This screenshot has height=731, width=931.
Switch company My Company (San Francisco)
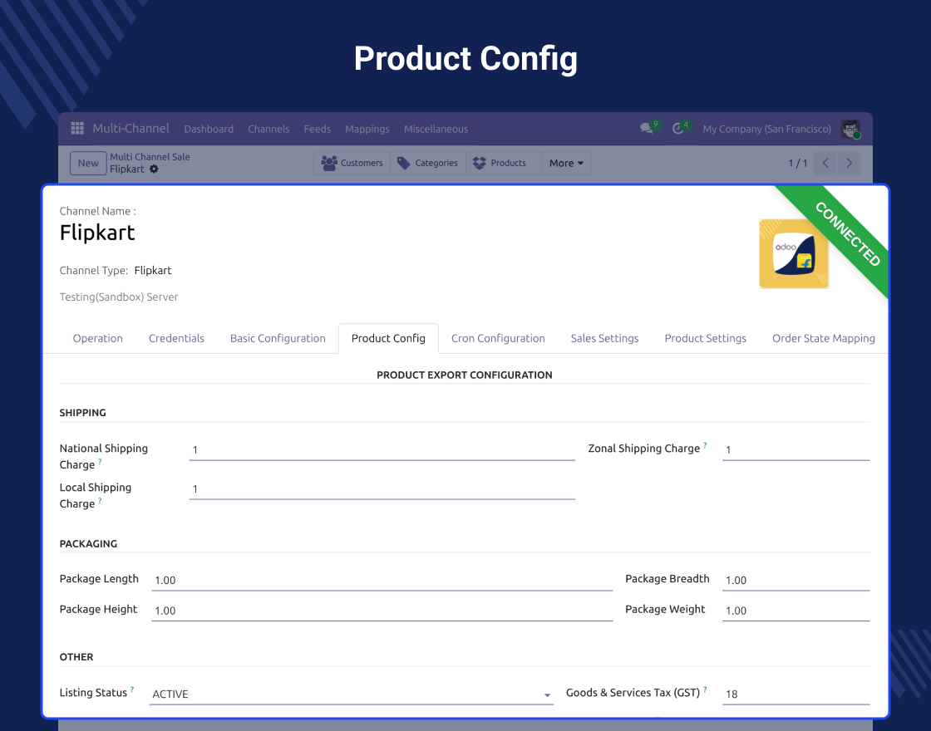click(766, 129)
